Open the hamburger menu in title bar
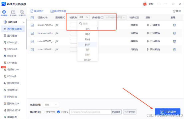This screenshot has height=119, width=184. [x=159, y=4]
